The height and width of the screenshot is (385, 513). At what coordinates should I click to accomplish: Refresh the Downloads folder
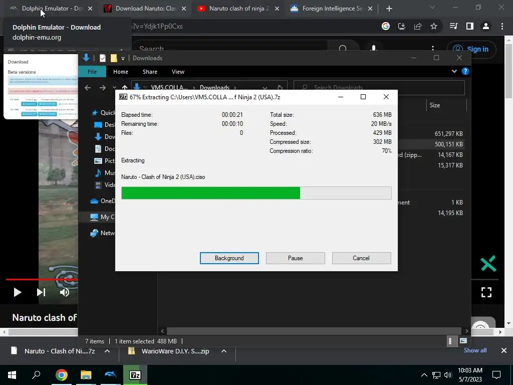[280, 87]
